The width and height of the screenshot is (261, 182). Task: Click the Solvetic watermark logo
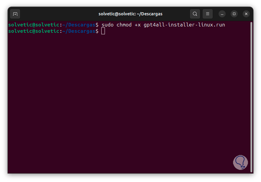[241, 162]
